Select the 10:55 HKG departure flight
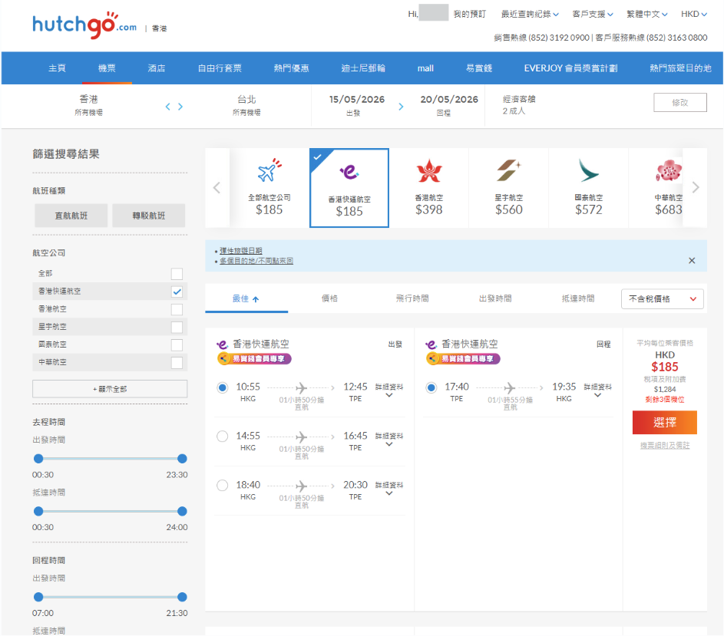 [x=223, y=387]
